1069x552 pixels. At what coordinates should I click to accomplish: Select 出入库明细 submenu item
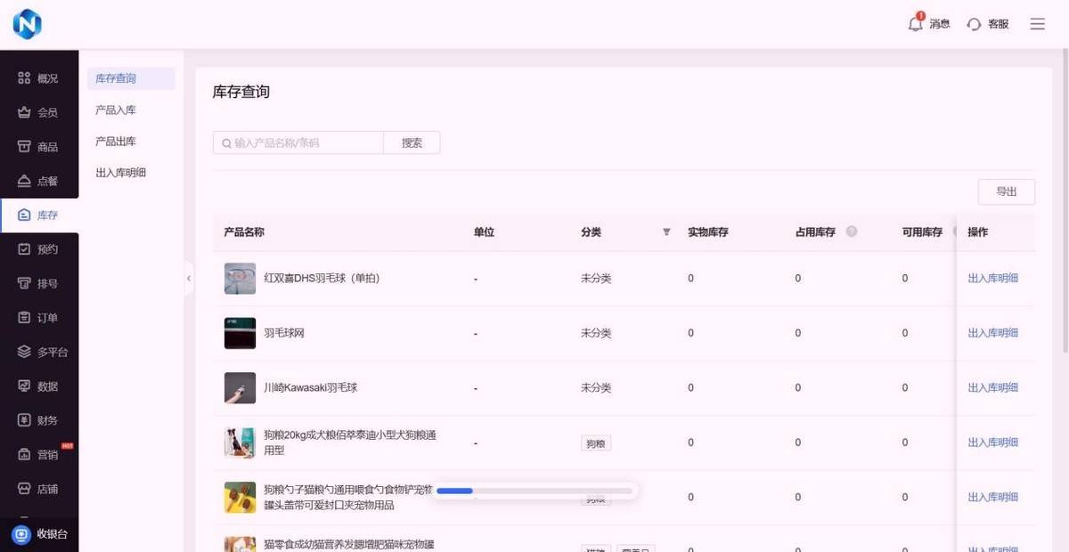coord(120,173)
